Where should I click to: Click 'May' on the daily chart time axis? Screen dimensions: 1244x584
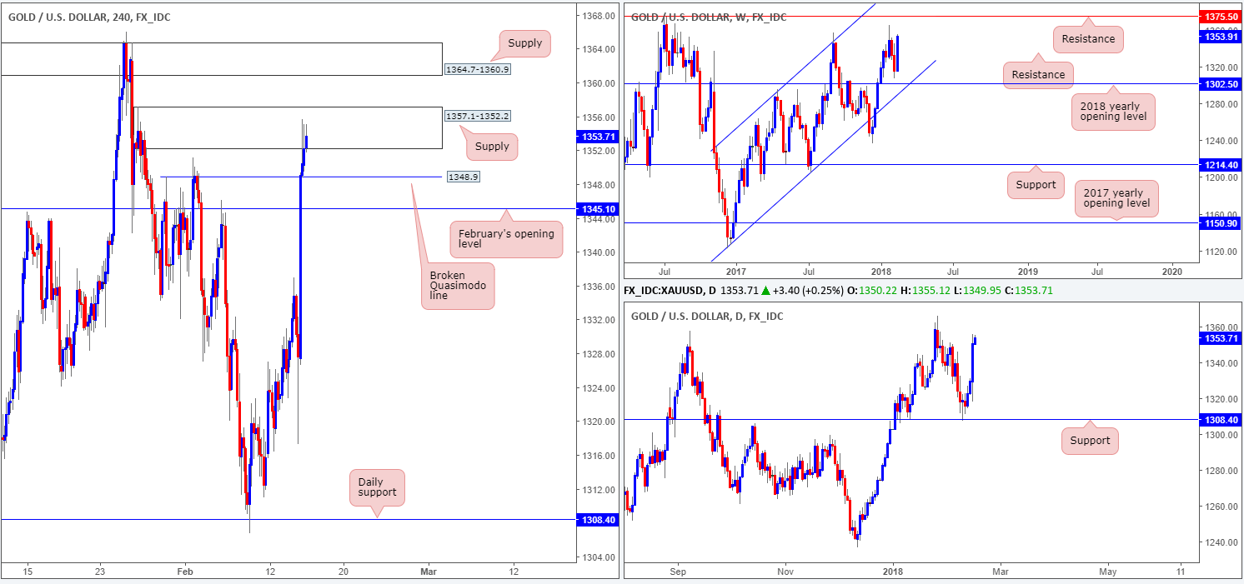[1107, 572]
